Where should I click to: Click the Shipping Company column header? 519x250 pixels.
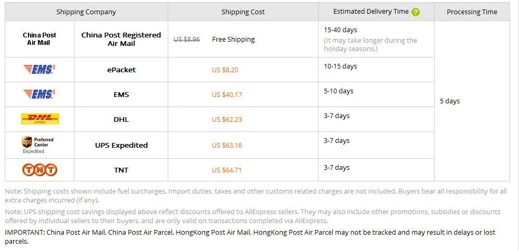pos(86,12)
